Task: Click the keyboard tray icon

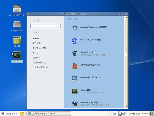Action: 114,114
